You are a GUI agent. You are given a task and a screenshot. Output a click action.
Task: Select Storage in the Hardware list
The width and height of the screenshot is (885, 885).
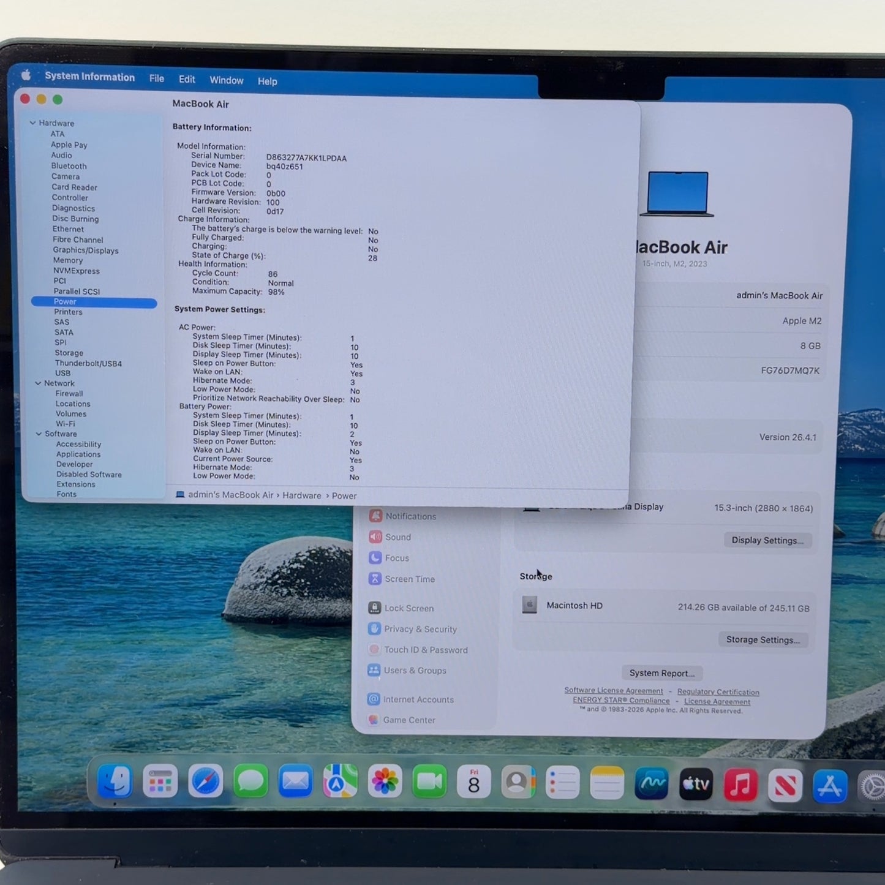click(69, 353)
